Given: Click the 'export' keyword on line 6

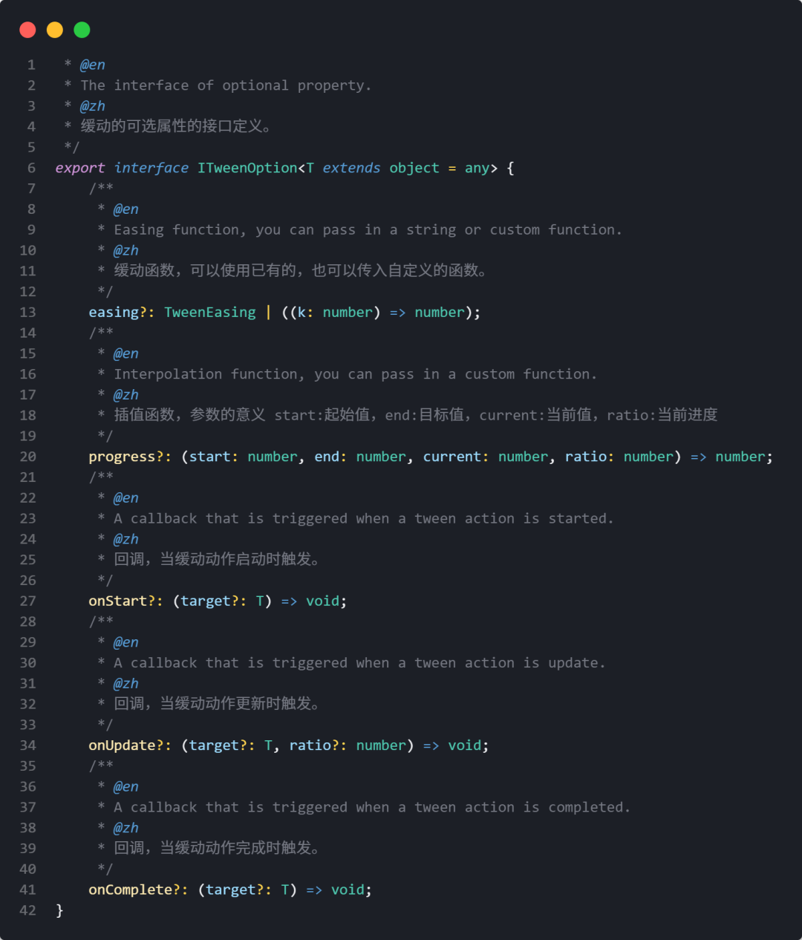Looking at the screenshot, I should click(x=80, y=168).
